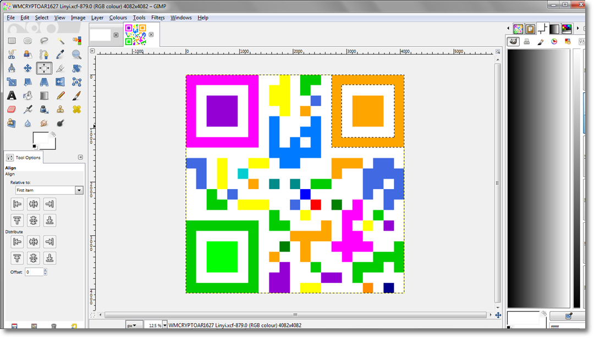Choose the Eraser tool
Image resolution: width=594 pixels, height=338 pixels.
pos(12,109)
